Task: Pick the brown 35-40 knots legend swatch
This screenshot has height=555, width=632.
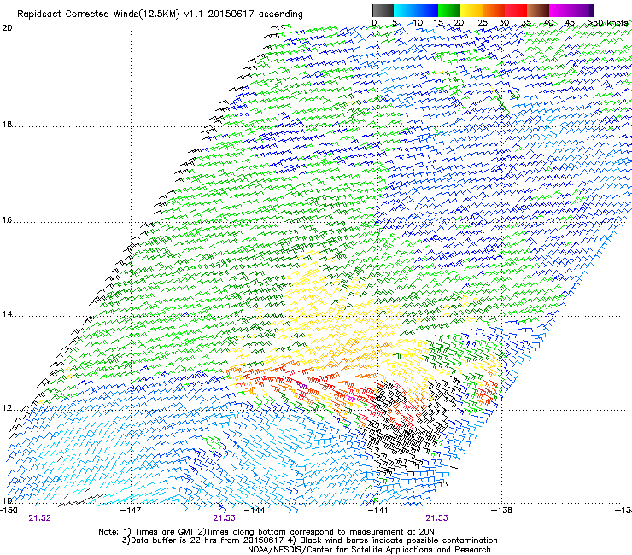Action: pyautogui.click(x=538, y=10)
